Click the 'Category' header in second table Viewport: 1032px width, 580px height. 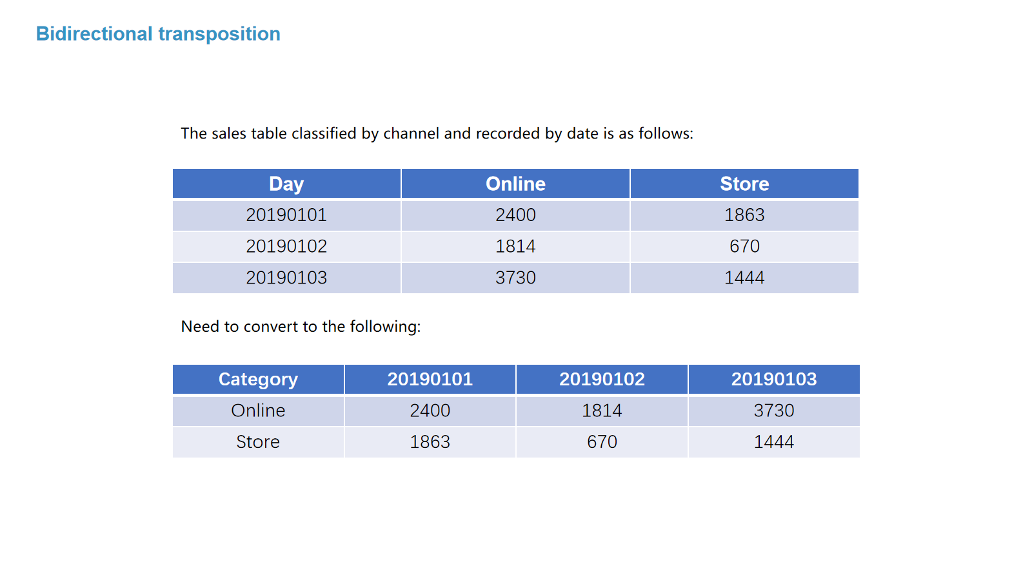point(258,380)
